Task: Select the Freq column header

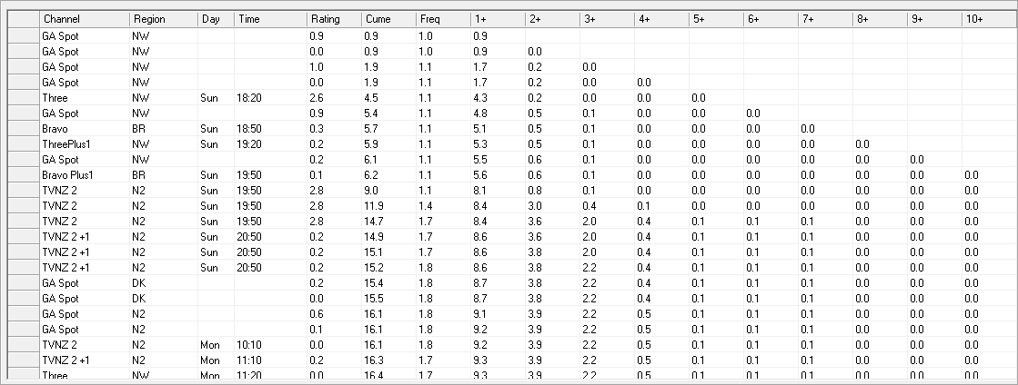Action: [x=443, y=19]
